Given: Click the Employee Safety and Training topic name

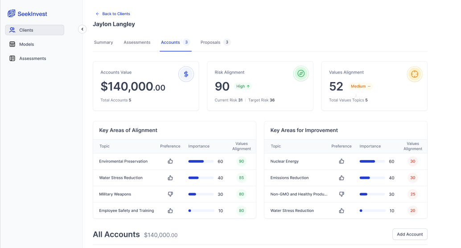Looking at the screenshot, I should (x=127, y=211).
